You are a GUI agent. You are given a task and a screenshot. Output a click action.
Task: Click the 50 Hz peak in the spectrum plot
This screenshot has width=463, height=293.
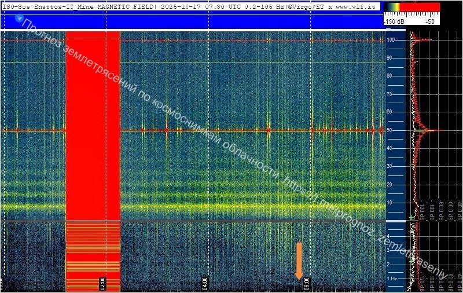coord(428,130)
